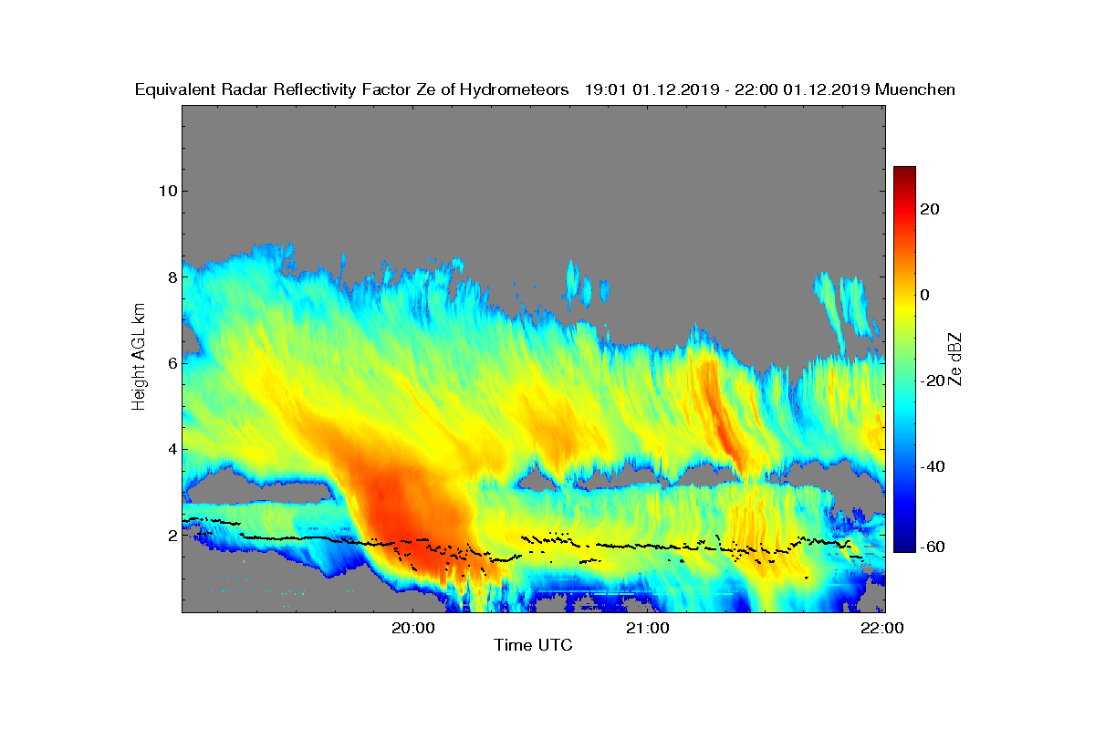Click the colorbar tick label "-40"
The width and height of the screenshot is (1095, 730).
click(932, 466)
